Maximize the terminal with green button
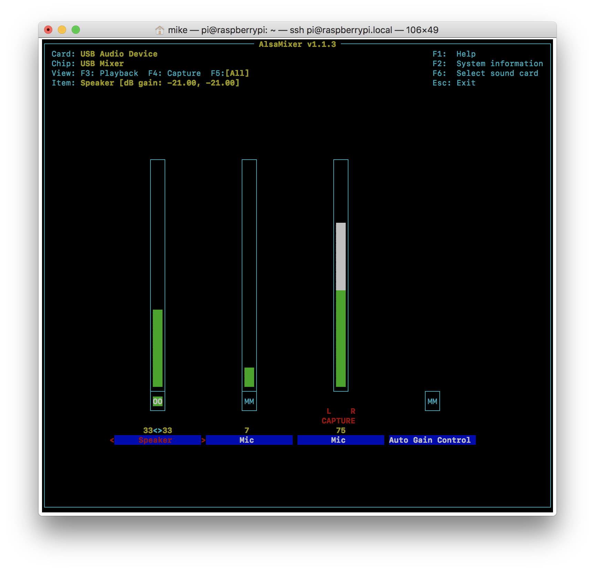The height and width of the screenshot is (571, 595). coord(76,30)
